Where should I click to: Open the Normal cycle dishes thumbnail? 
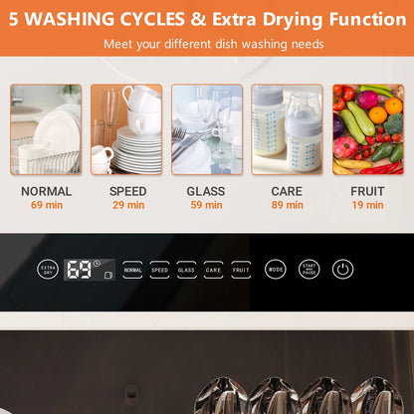click(x=46, y=129)
